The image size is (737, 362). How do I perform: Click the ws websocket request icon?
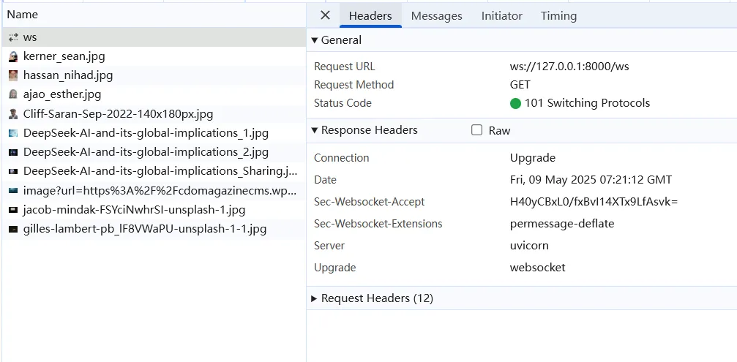13,37
